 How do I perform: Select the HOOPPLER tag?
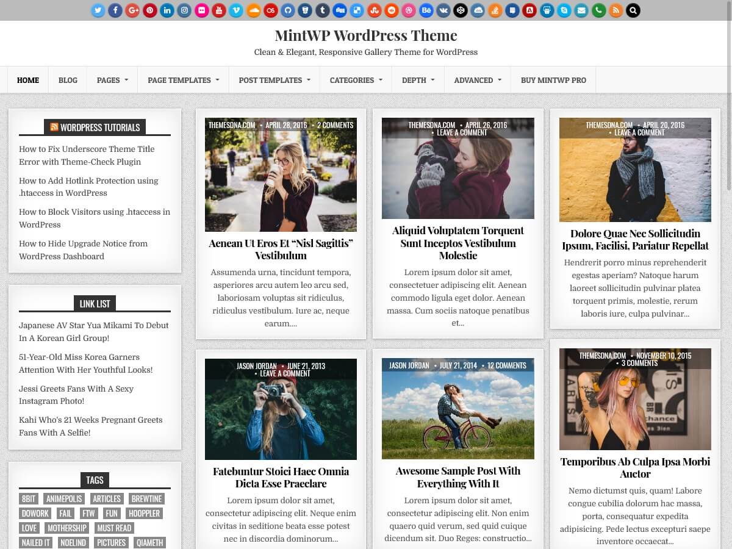(x=144, y=513)
